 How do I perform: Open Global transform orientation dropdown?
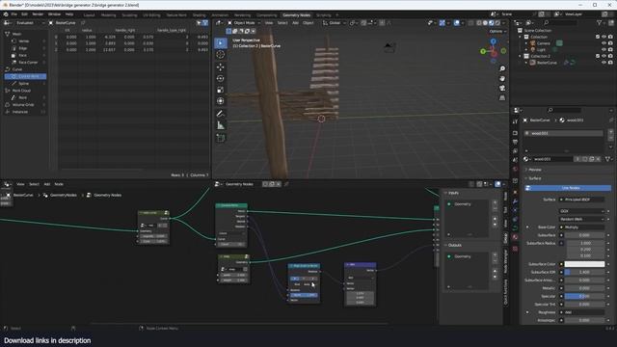coord(335,23)
